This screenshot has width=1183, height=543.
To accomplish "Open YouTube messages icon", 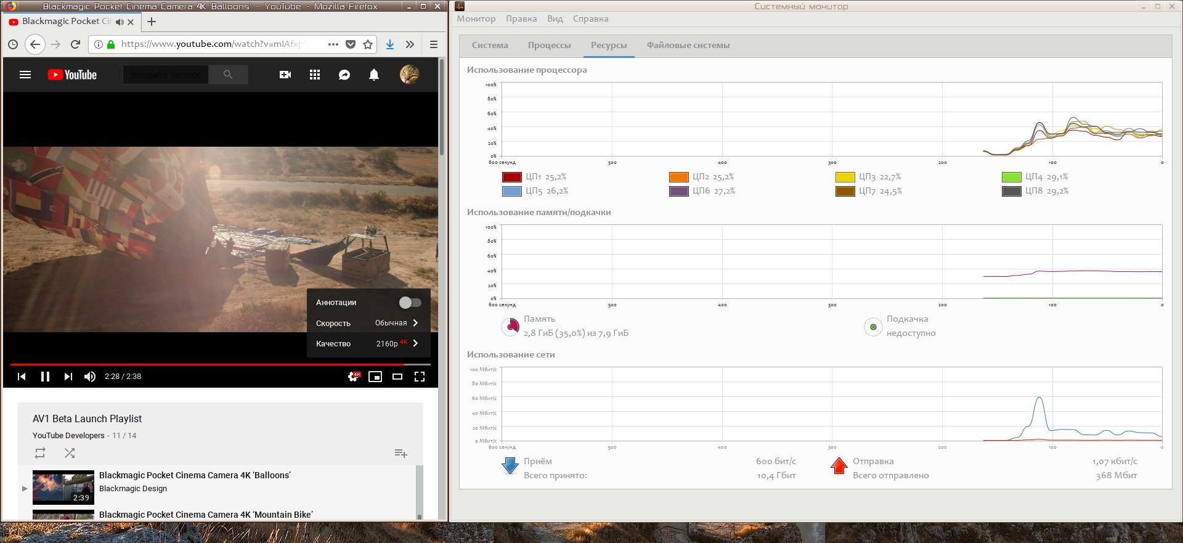I will pos(344,75).
